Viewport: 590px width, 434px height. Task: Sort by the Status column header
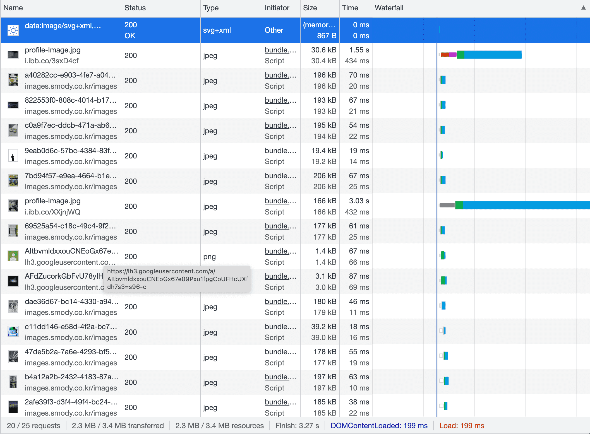(x=135, y=8)
